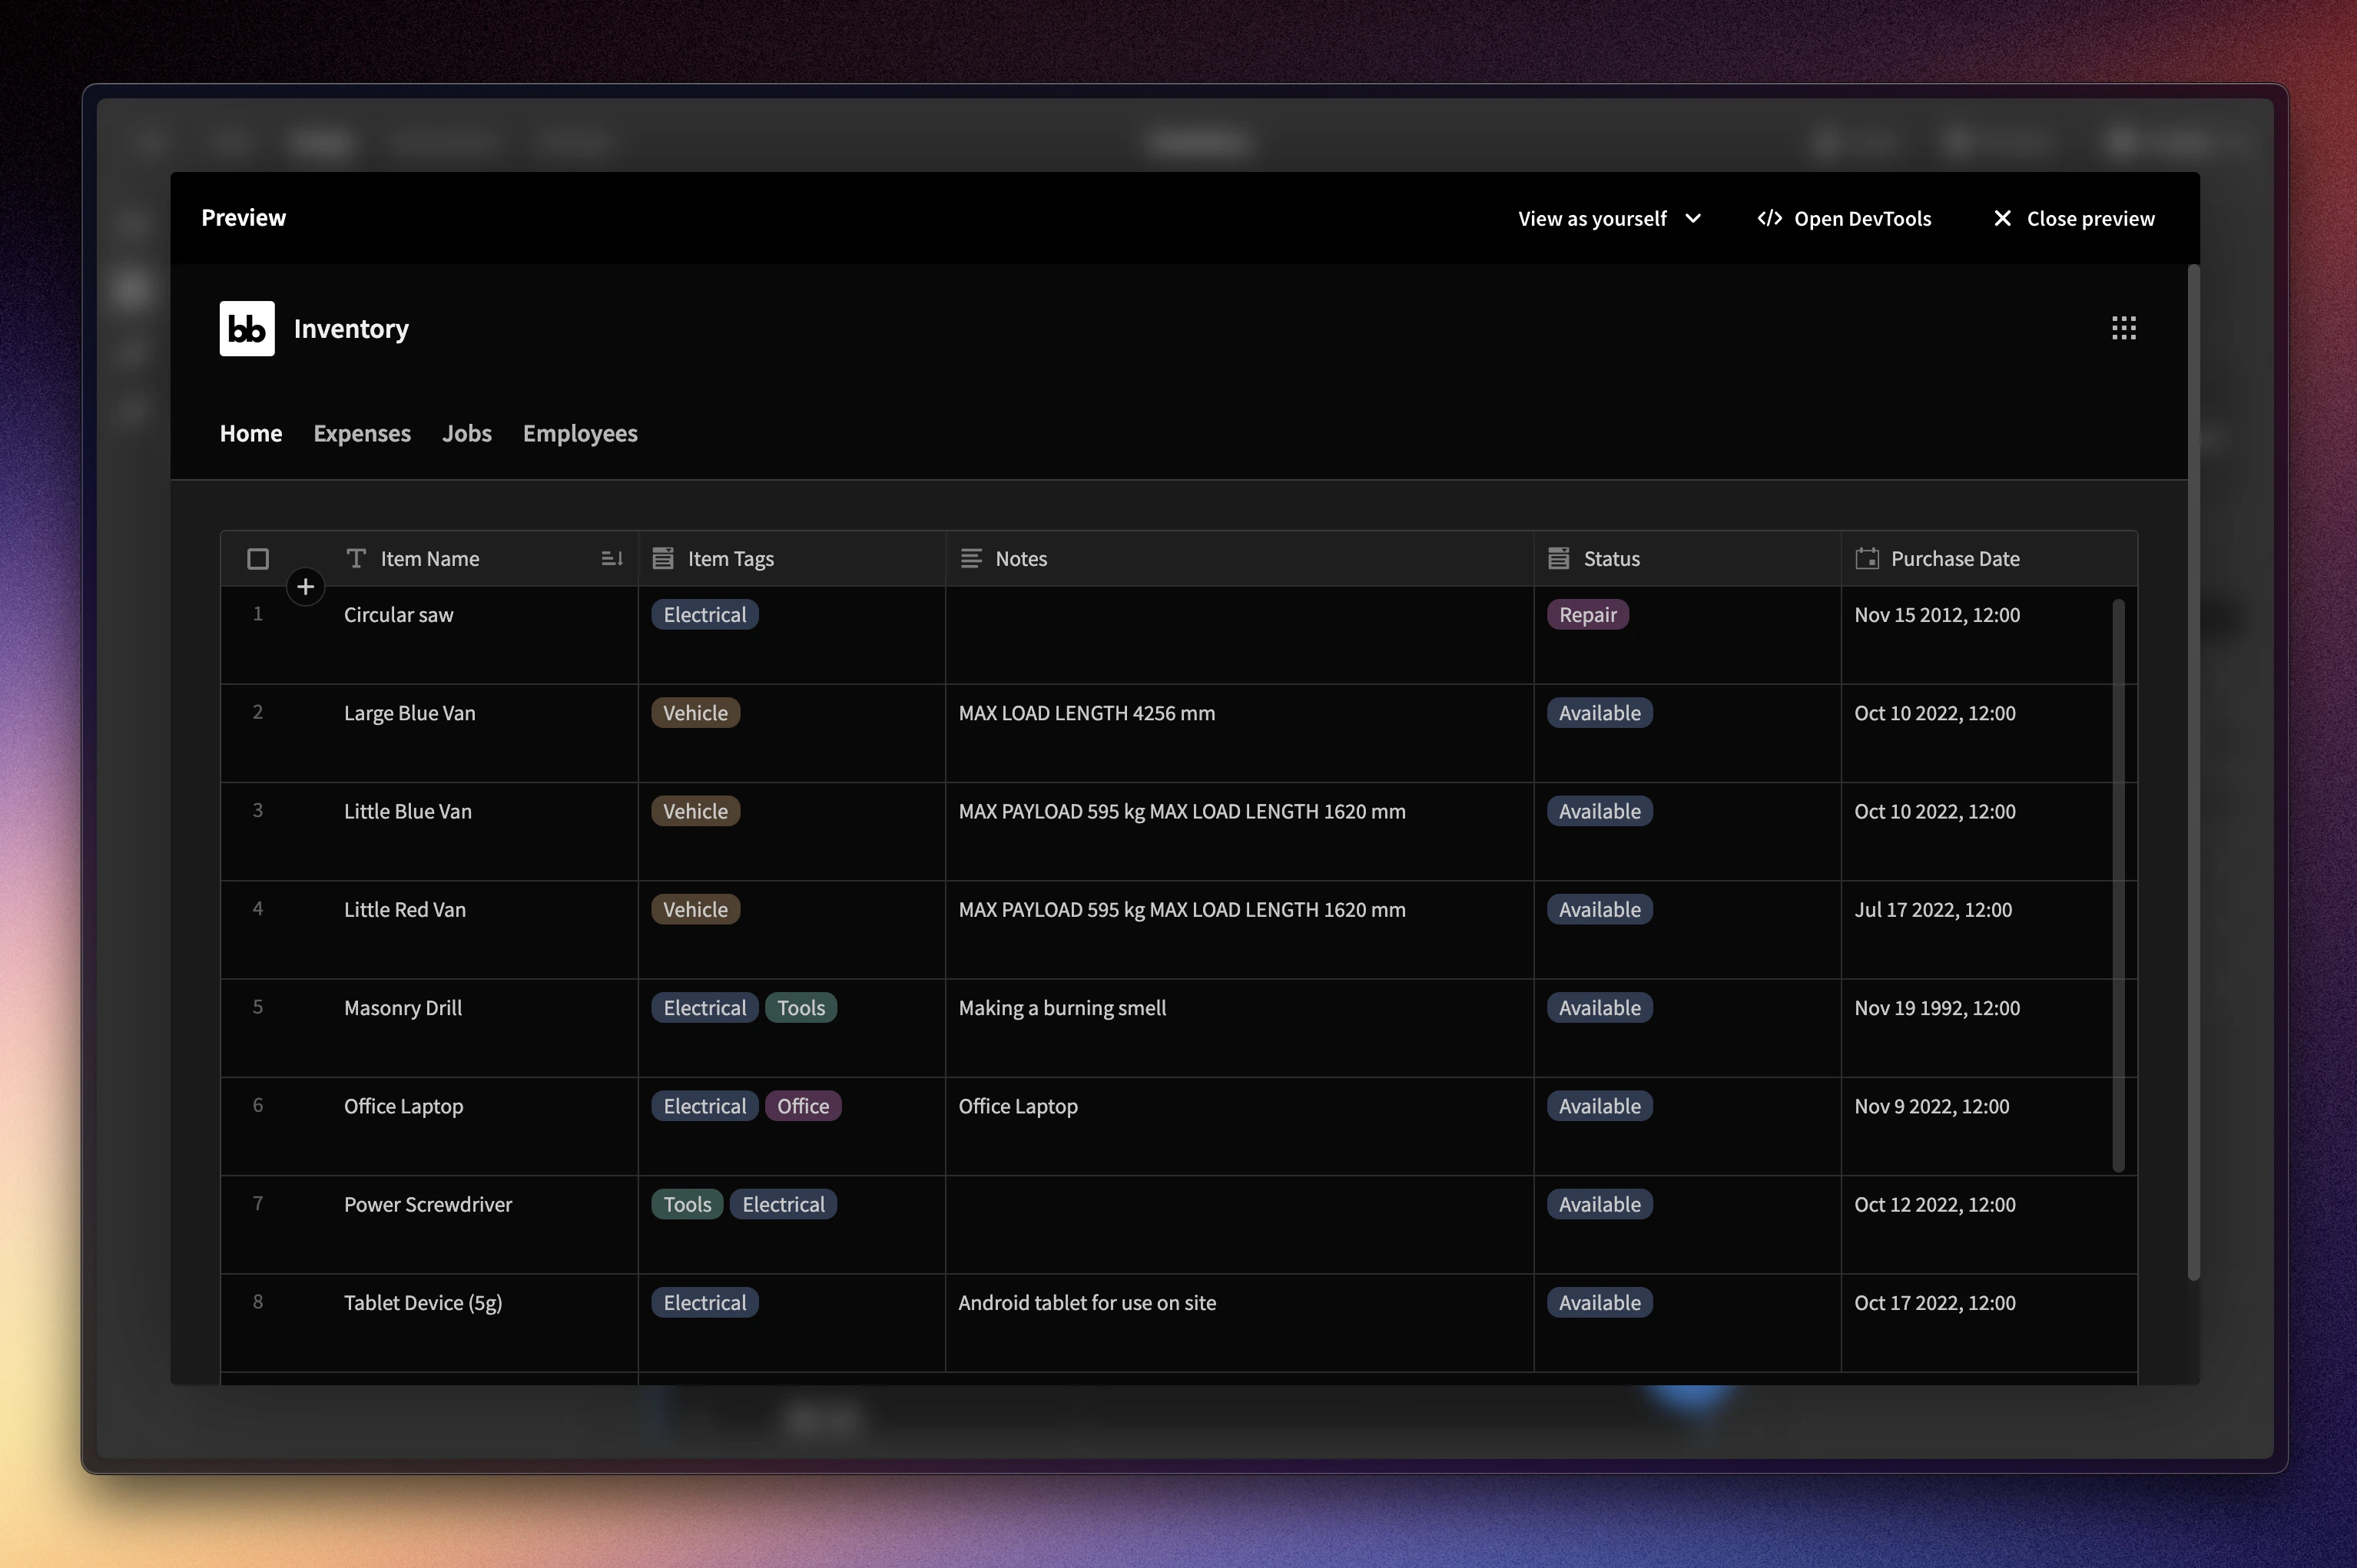The image size is (2357, 1568).
Task: Click the Purchase Date column header
Action: (1989, 558)
